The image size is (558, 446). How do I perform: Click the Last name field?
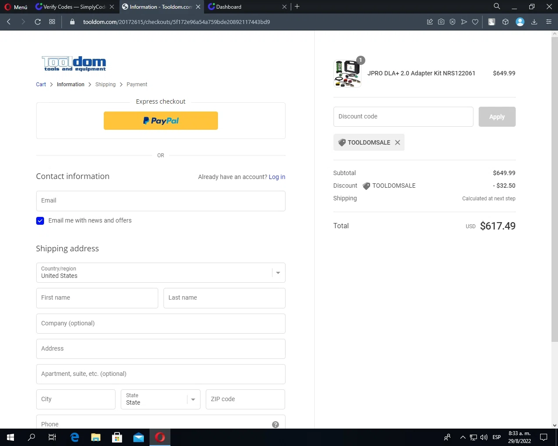click(225, 298)
